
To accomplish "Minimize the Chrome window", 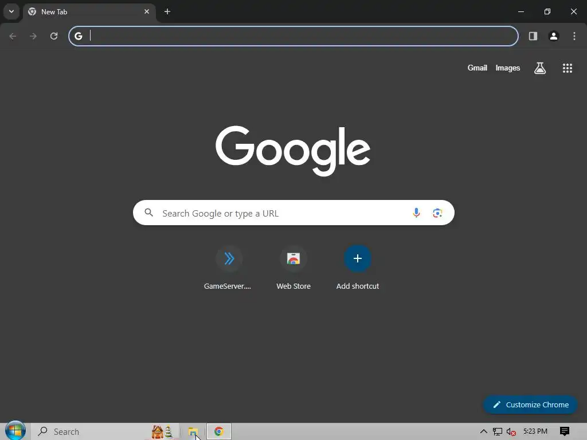I will coord(521,11).
